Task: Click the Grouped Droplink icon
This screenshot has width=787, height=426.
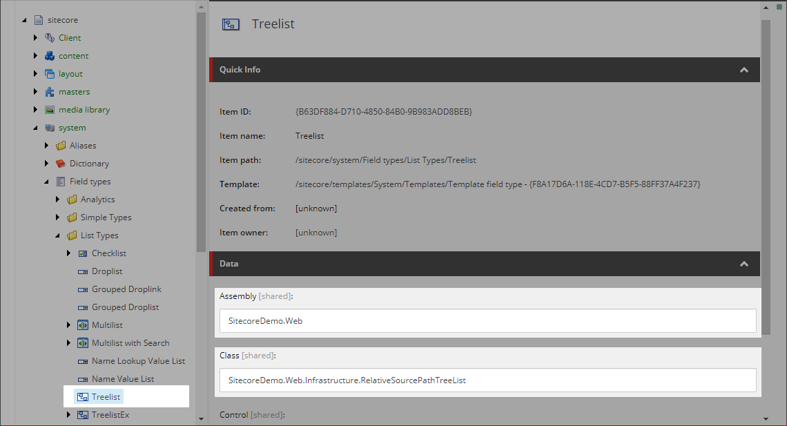Action: coord(83,289)
